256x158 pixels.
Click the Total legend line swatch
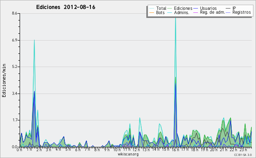point(151,9)
